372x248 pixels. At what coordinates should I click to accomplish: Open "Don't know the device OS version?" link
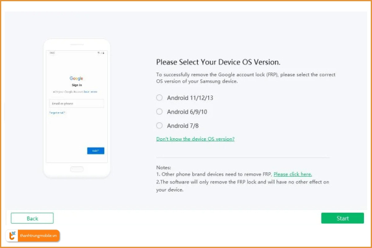pos(195,139)
